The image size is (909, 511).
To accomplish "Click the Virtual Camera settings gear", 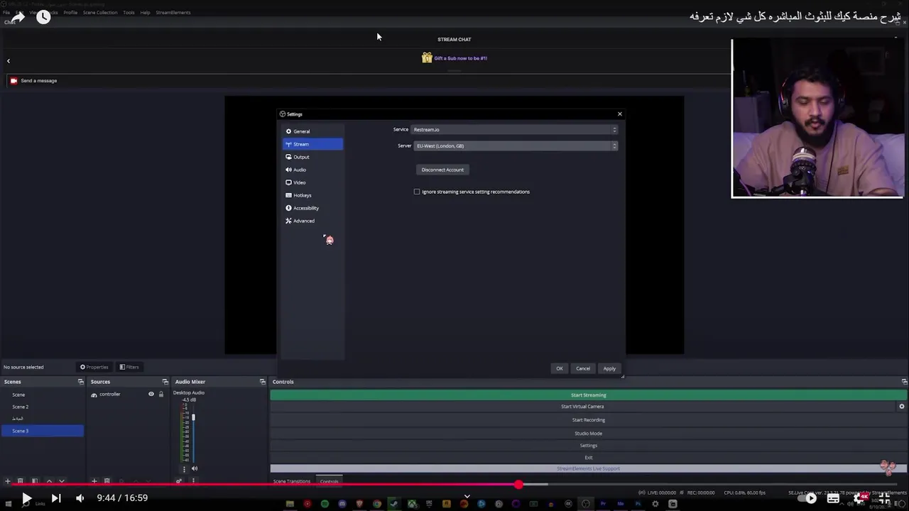I will (902, 407).
